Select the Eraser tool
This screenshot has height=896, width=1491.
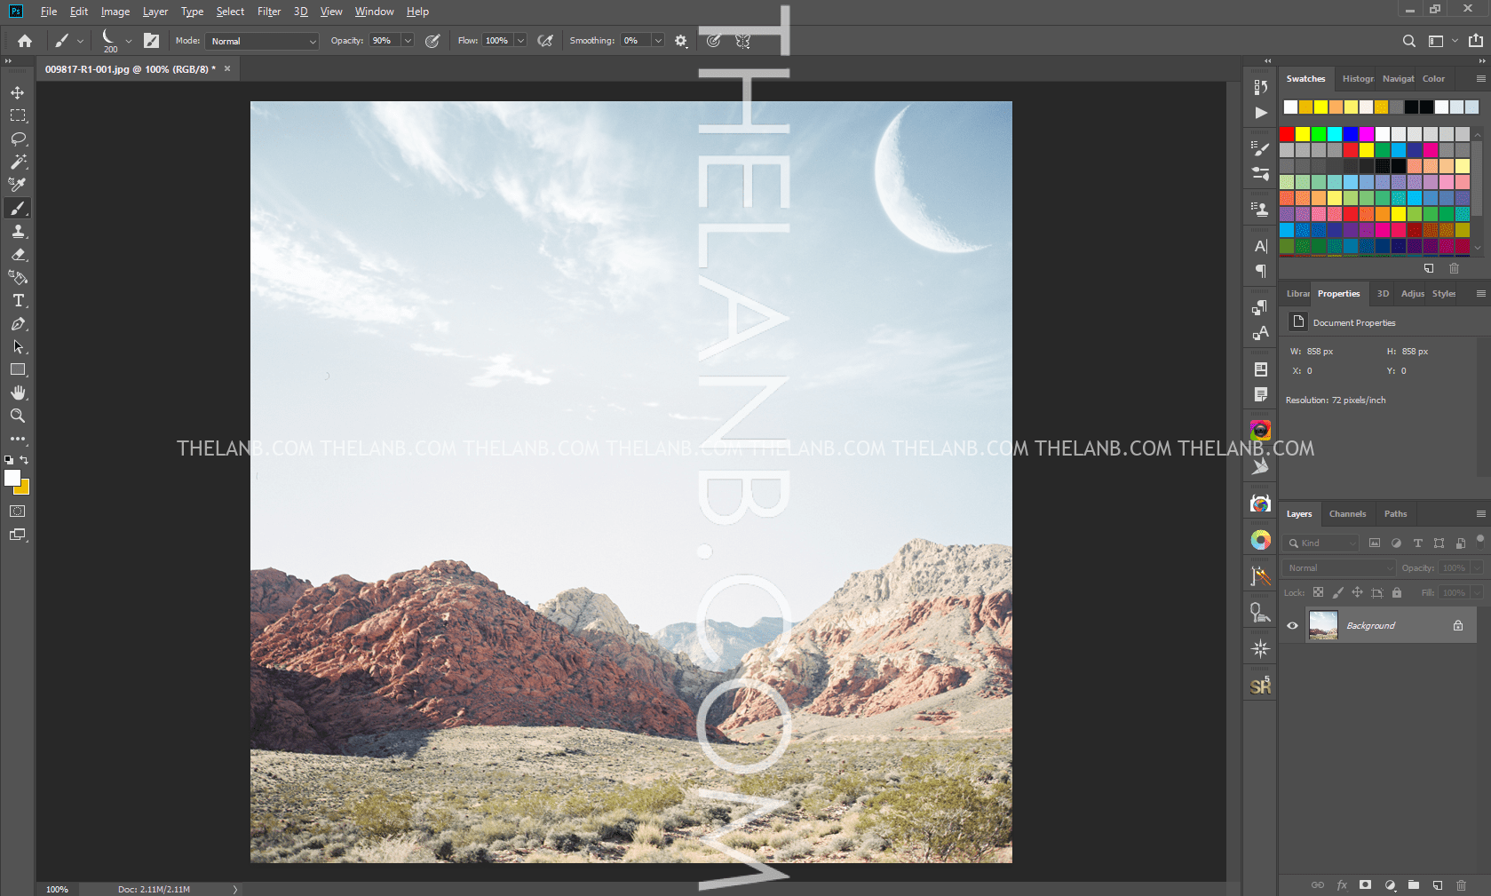click(18, 254)
